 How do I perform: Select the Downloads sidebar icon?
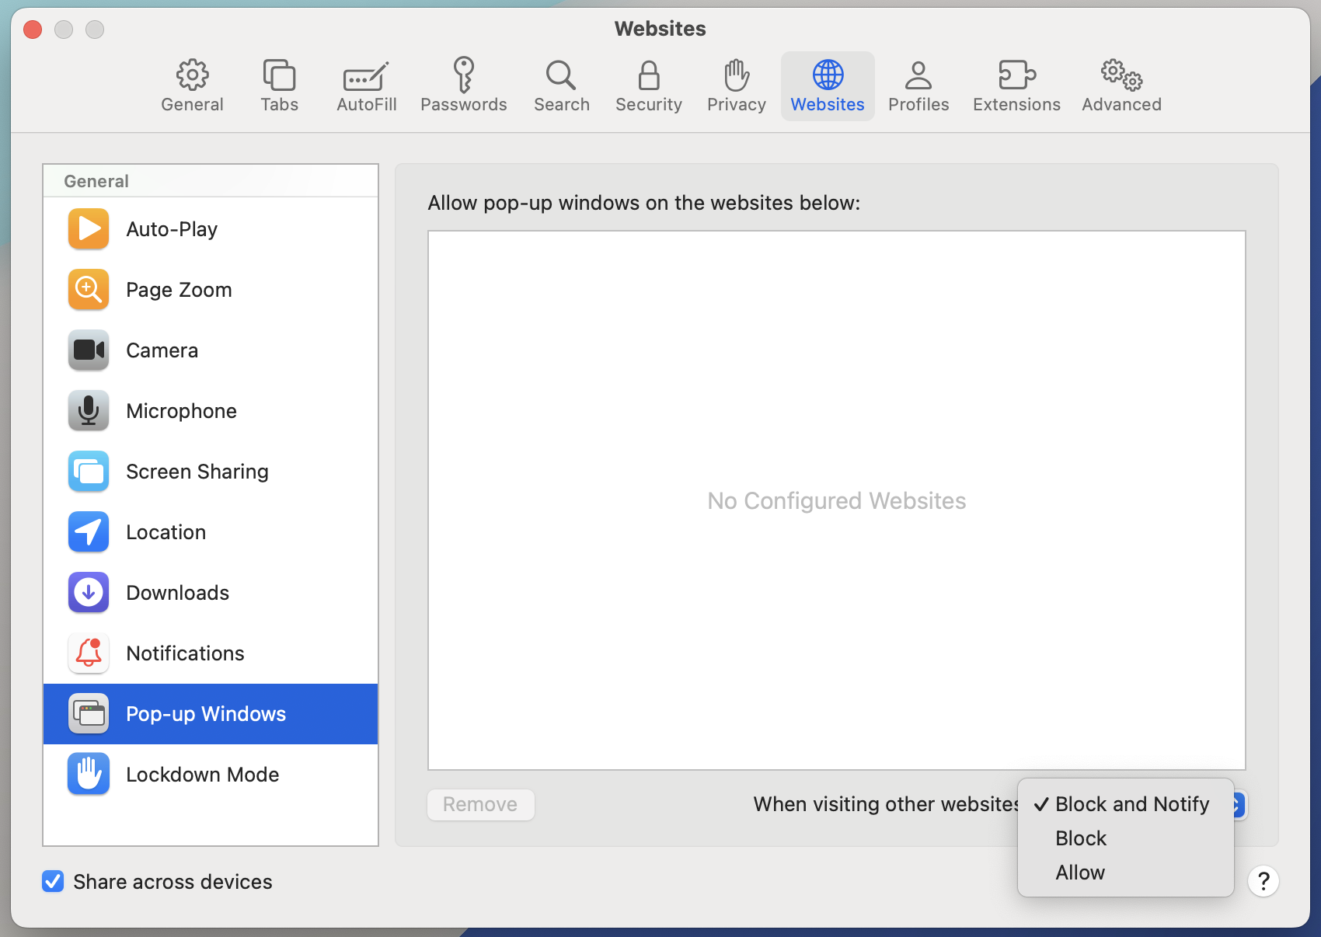click(x=88, y=592)
